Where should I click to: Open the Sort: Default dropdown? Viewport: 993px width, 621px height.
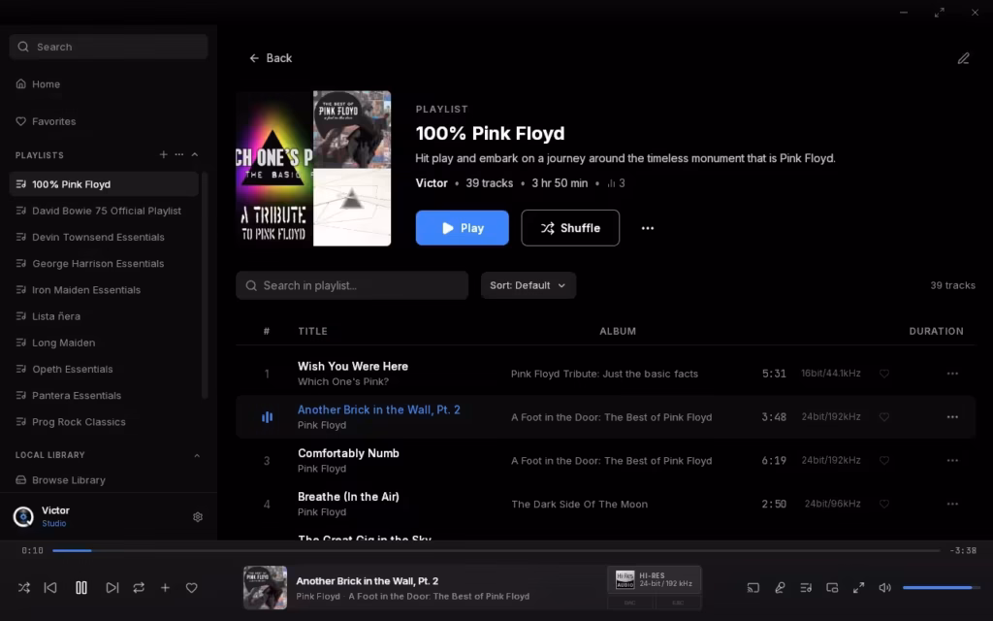(529, 285)
